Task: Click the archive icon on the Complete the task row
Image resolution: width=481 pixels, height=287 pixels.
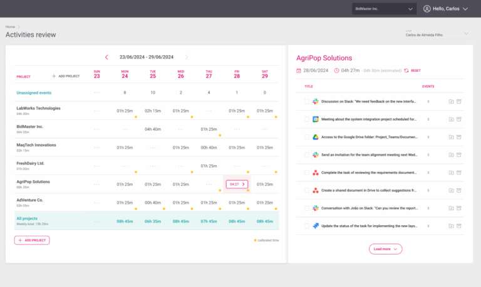Action: [x=459, y=173]
